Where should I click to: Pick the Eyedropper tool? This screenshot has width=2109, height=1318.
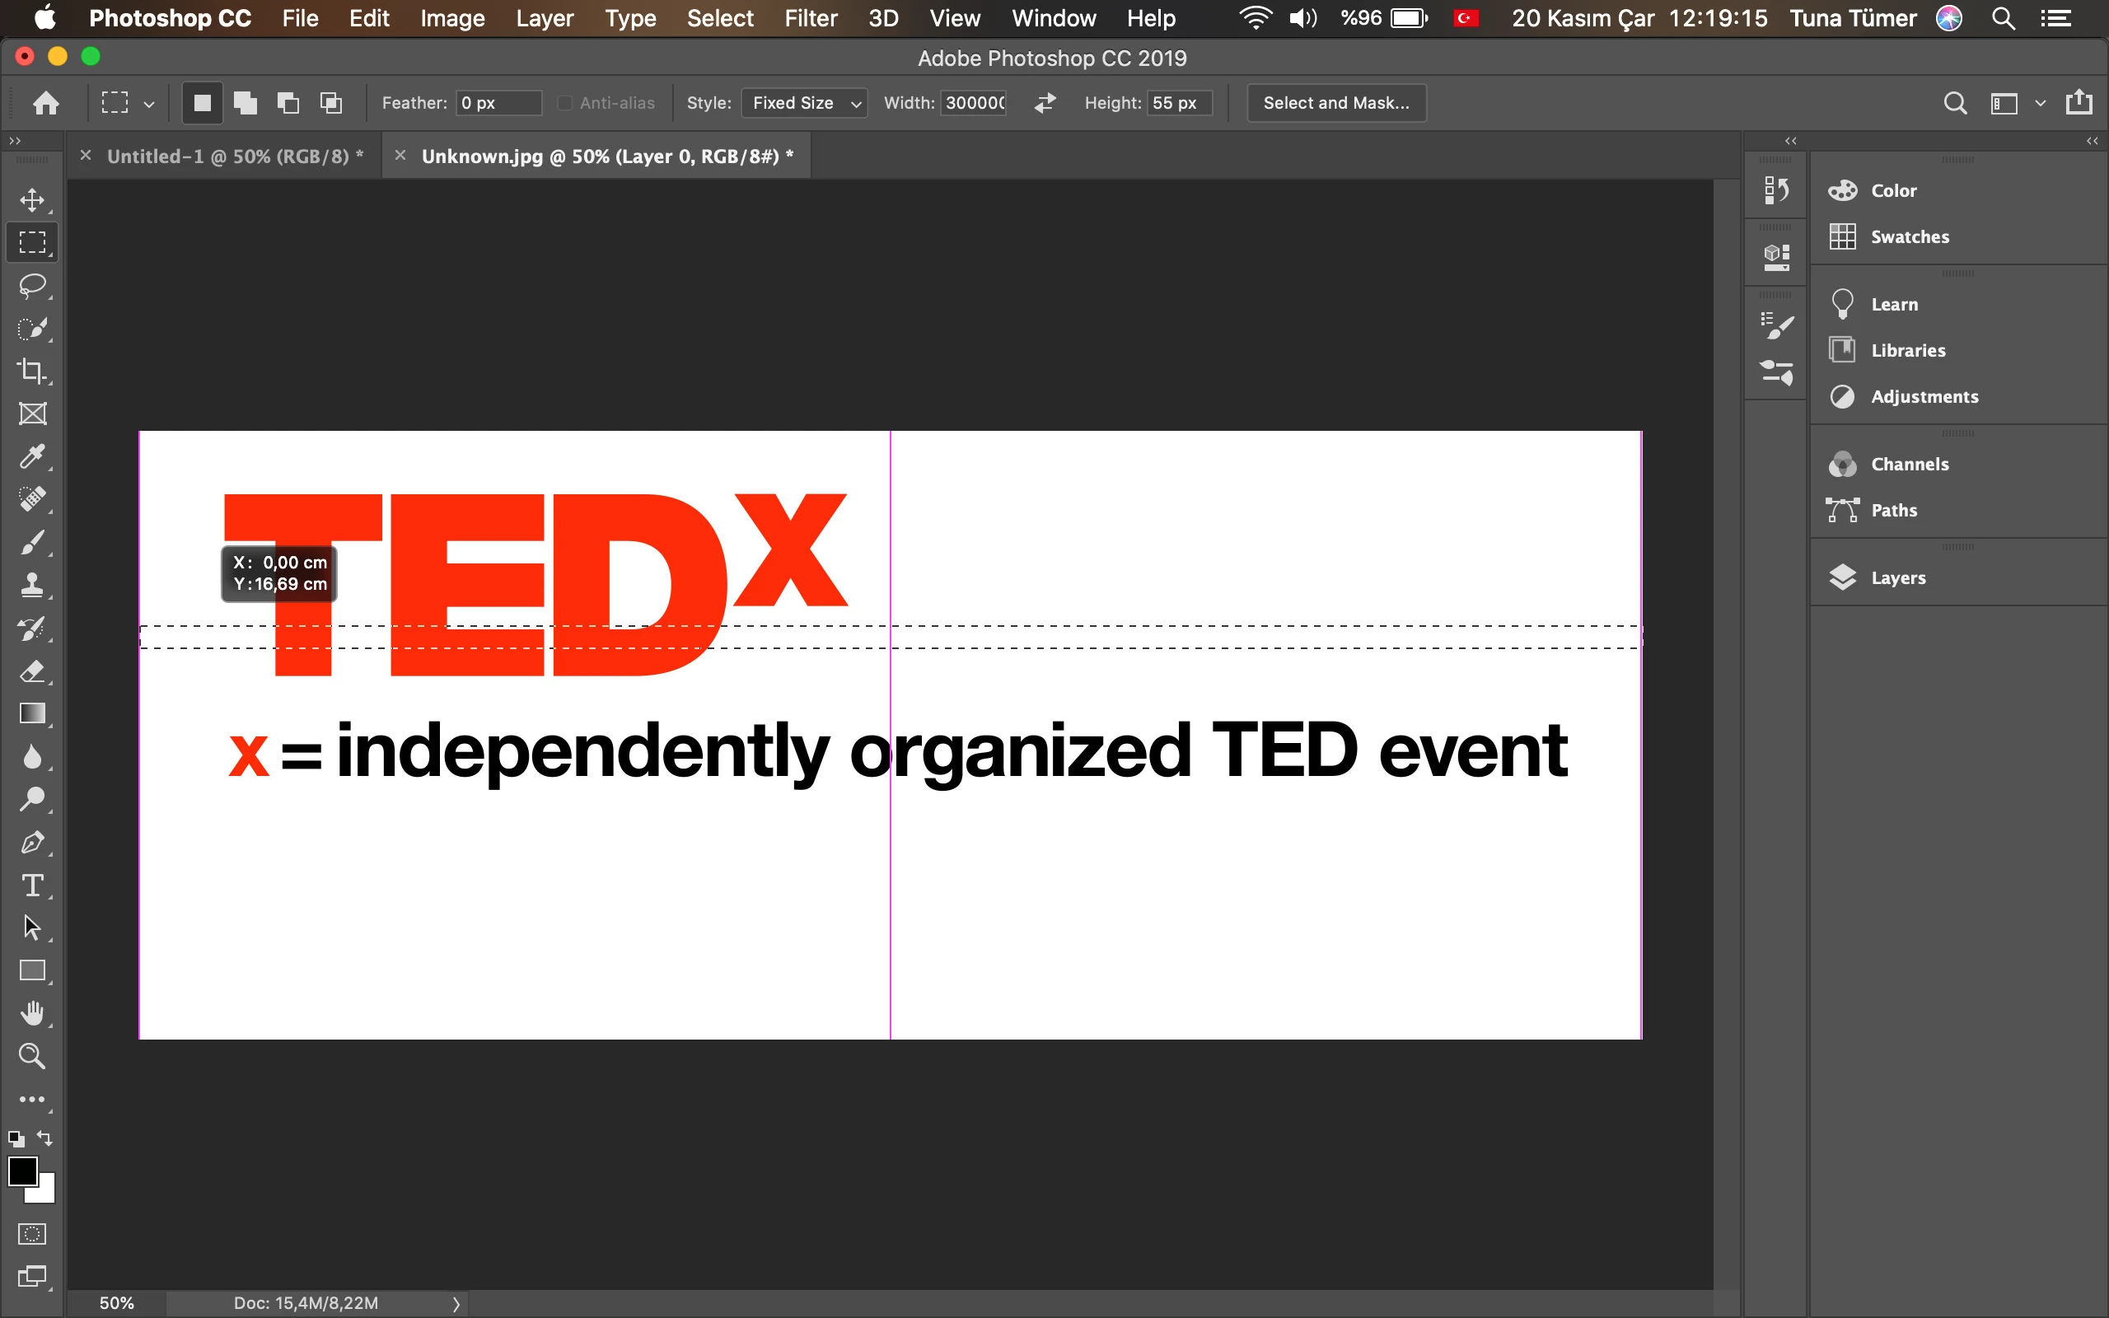[32, 456]
